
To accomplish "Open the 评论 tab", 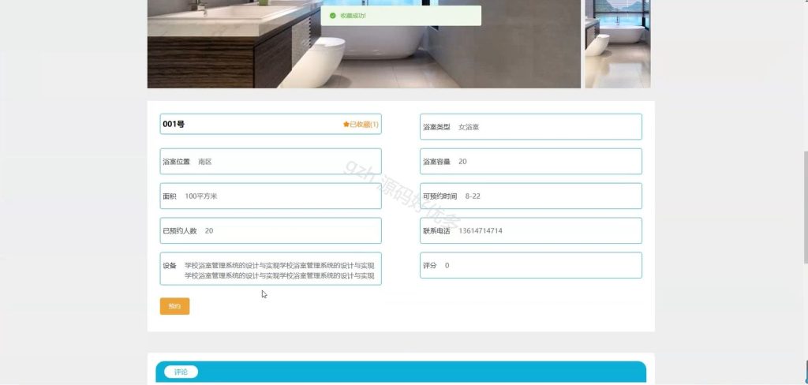I will [x=181, y=372].
